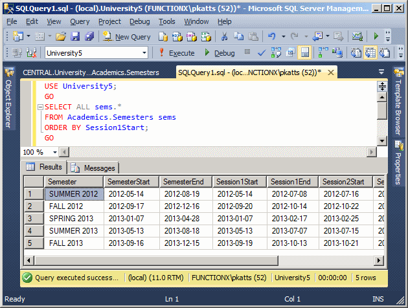Click the Query Options icon

290,53
